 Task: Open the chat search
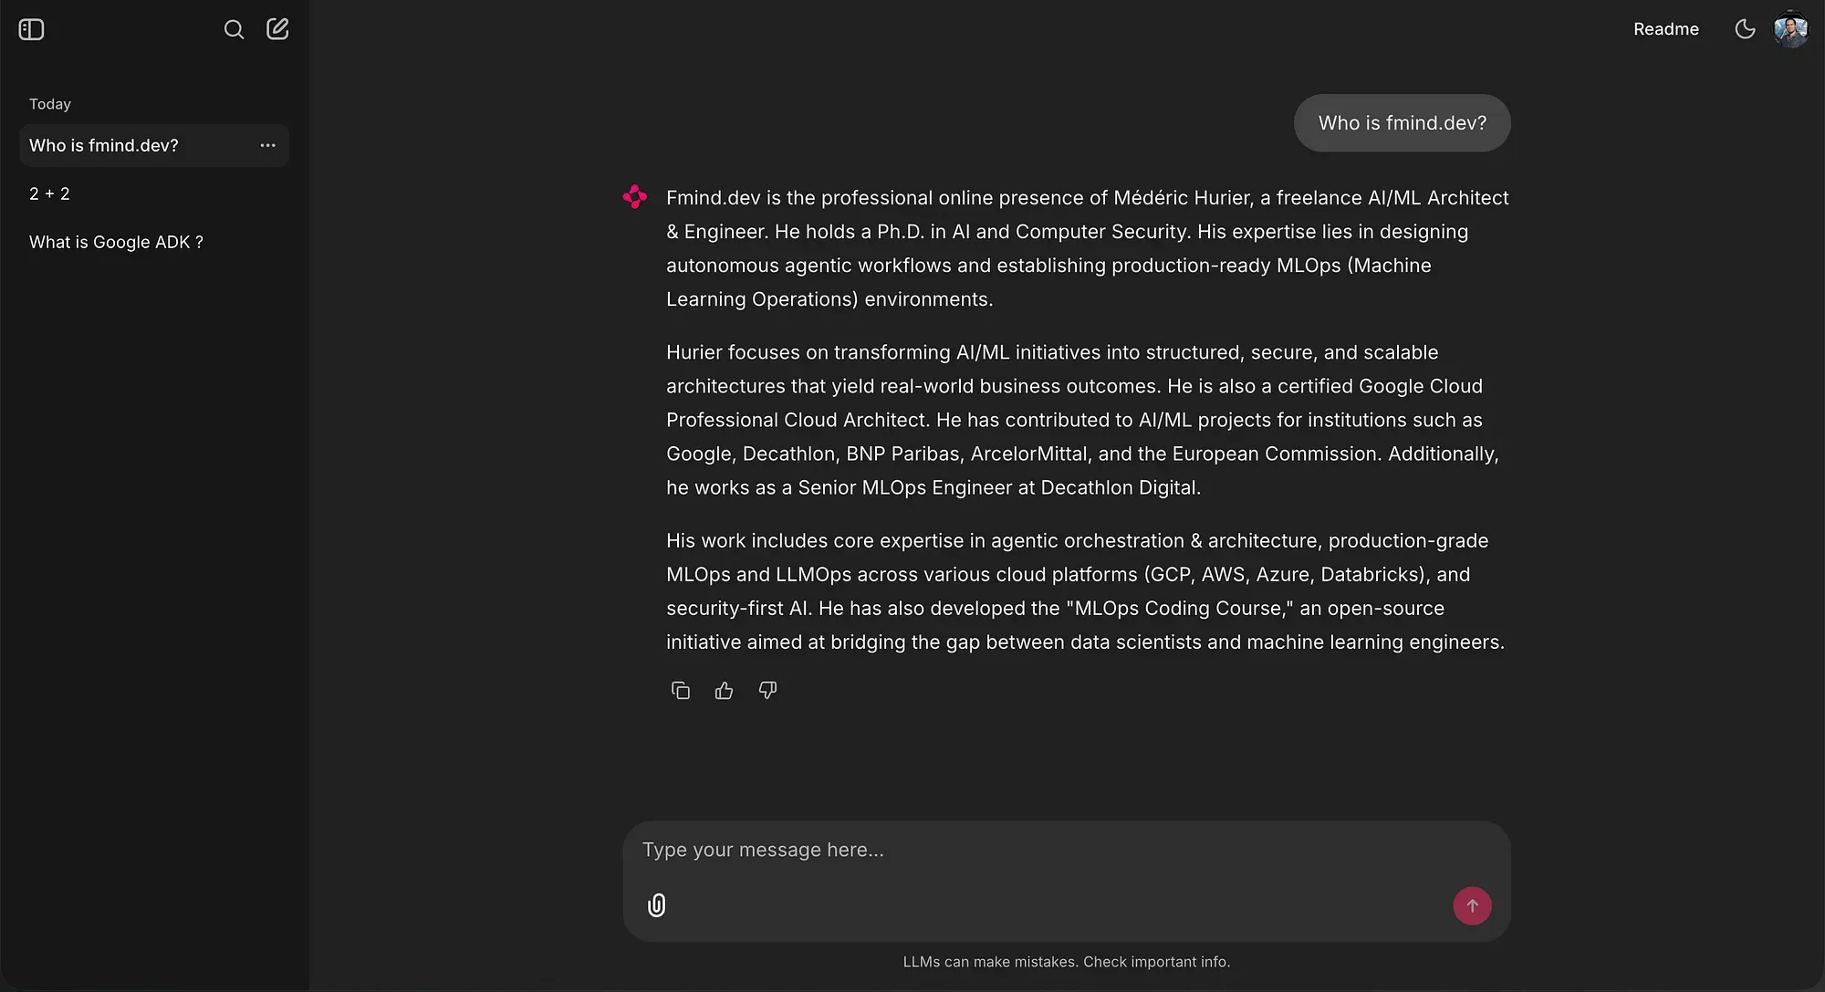tap(234, 29)
